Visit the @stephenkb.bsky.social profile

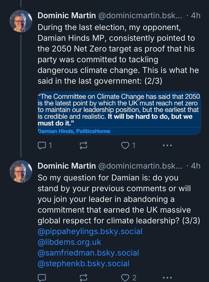(83, 264)
